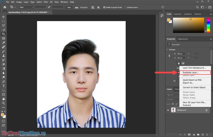Set canvas orientation to landscape
Viewport: 213px width, 137px height.
click(x=183, y=63)
